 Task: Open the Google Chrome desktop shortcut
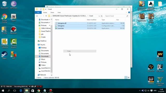point(4,18)
